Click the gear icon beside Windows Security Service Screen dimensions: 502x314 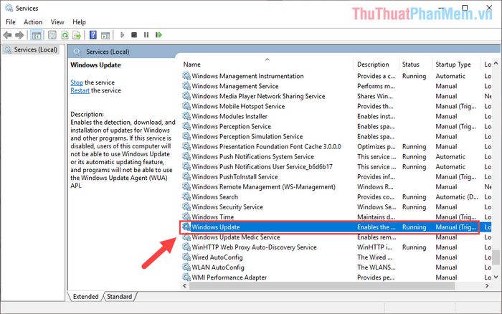(186, 206)
